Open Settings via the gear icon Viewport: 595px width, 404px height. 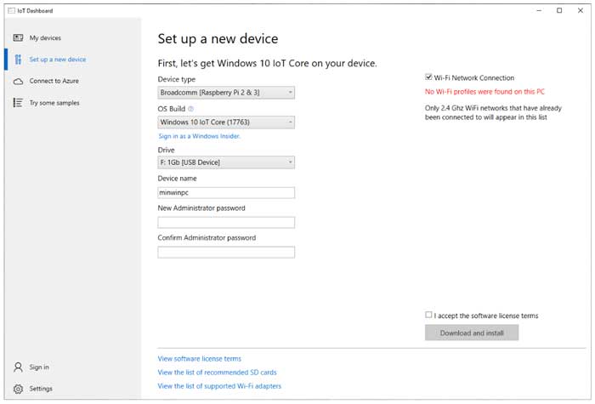click(x=18, y=389)
